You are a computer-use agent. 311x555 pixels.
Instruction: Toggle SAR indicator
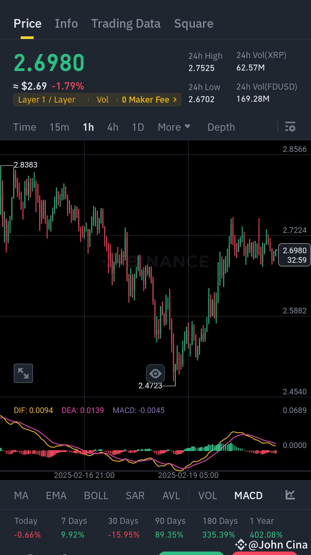(x=135, y=495)
